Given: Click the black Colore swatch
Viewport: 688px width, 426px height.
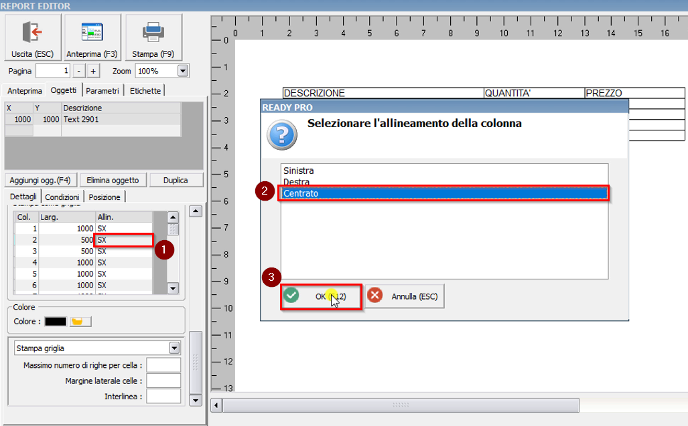Looking at the screenshot, I should click(x=55, y=322).
